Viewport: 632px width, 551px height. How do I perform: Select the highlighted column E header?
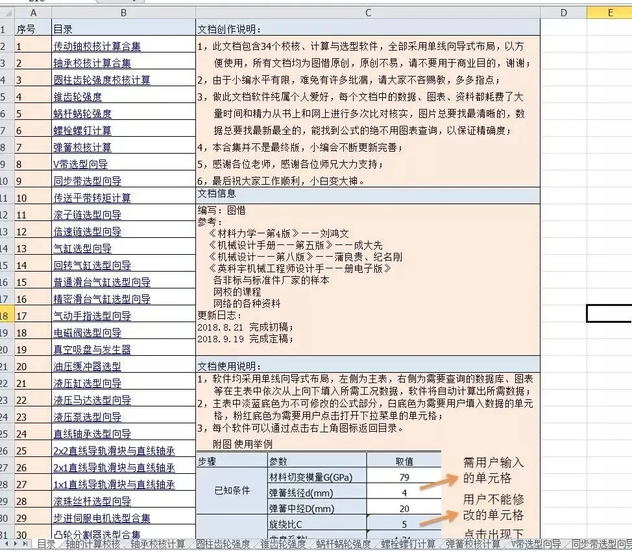point(609,13)
